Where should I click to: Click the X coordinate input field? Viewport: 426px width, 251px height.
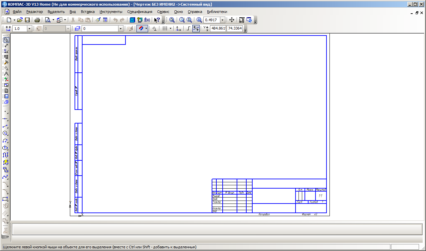(x=218, y=29)
